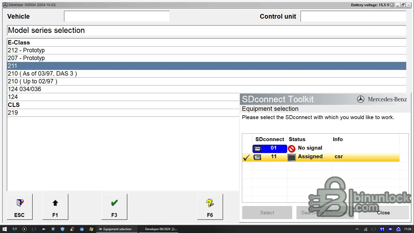Toggle checkmark on SDconnect 11 row

(x=247, y=157)
